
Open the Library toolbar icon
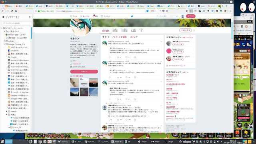187,11
